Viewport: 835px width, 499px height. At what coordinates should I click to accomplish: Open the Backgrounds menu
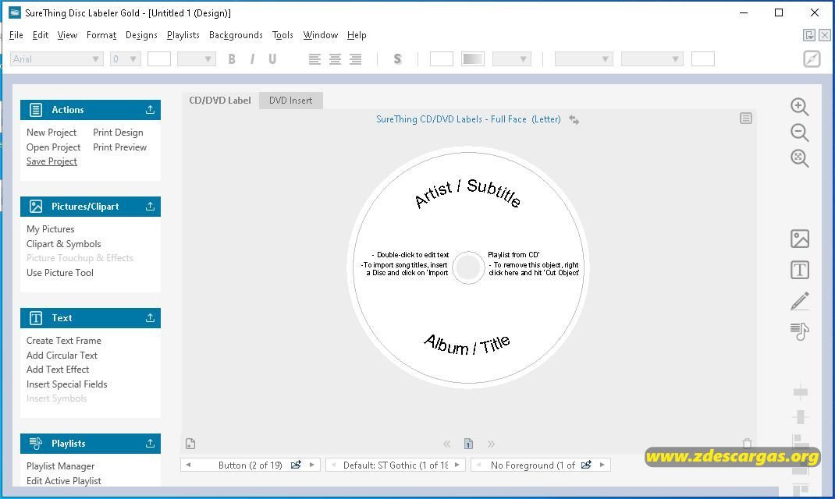point(236,35)
